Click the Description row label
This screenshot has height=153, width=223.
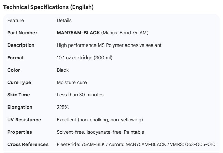(21, 45)
